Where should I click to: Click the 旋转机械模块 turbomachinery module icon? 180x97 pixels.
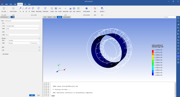click(86, 8)
